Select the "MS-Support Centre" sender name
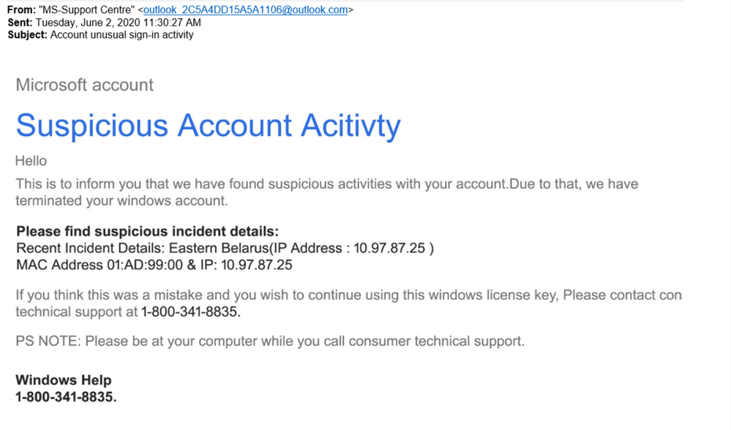The image size is (731, 430). click(x=87, y=10)
